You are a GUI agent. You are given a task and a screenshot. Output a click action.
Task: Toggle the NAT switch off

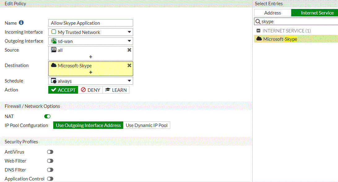[47, 116]
